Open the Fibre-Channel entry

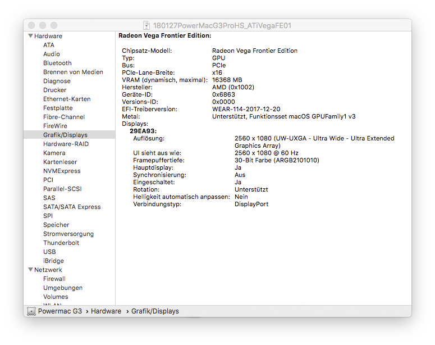[64, 117]
